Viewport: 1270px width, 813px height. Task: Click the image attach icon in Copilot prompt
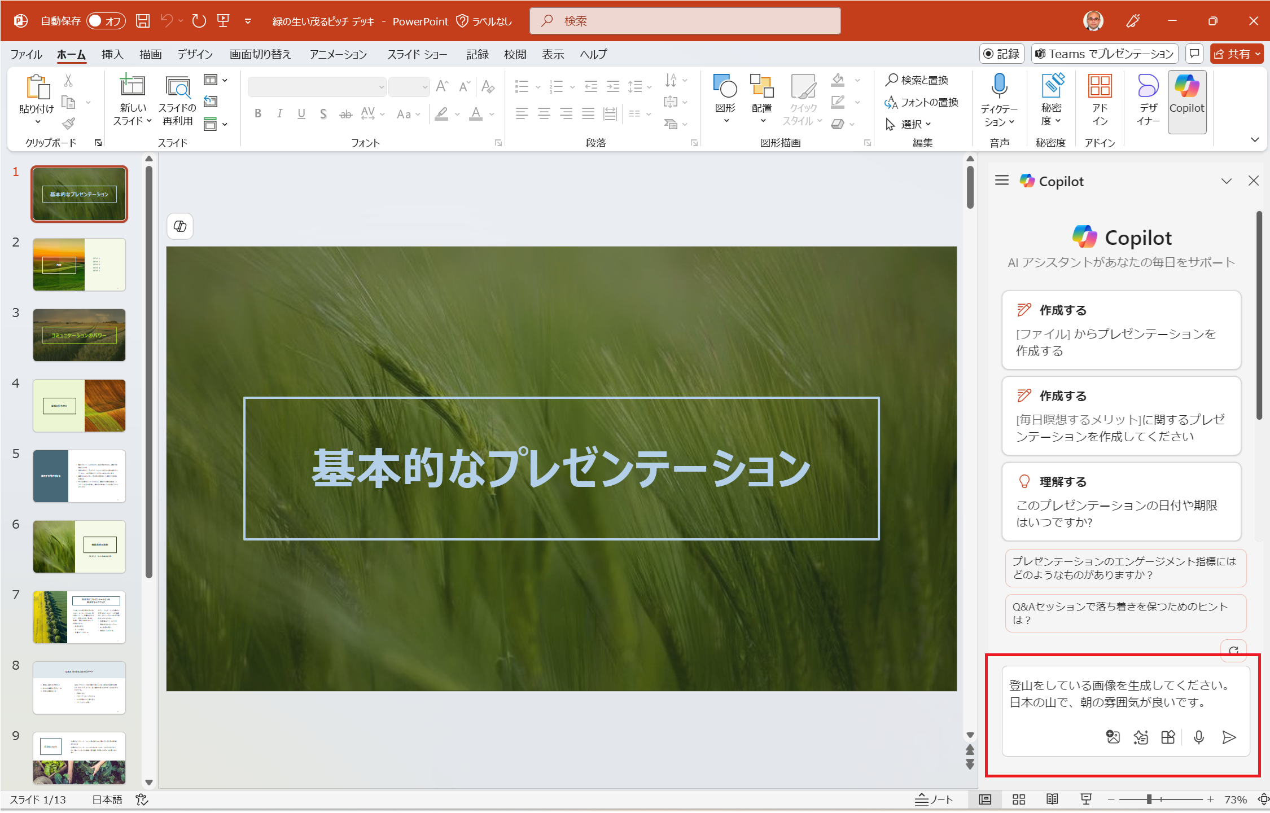click(x=1113, y=737)
